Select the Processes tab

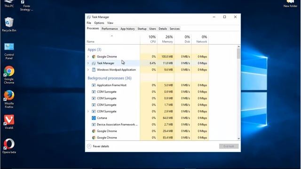click(93, 28)
